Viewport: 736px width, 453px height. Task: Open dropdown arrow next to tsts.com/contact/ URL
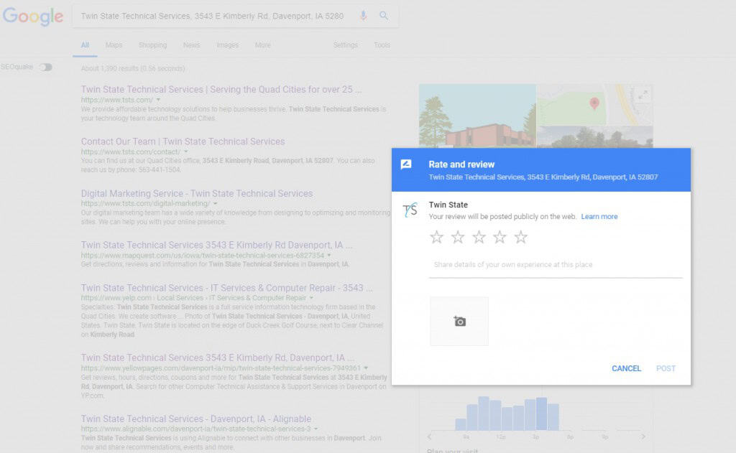click(x=186, y=151)
